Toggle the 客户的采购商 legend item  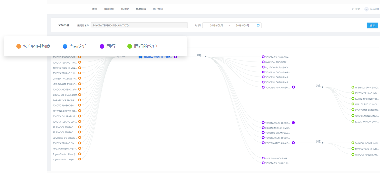coord(33,46)
